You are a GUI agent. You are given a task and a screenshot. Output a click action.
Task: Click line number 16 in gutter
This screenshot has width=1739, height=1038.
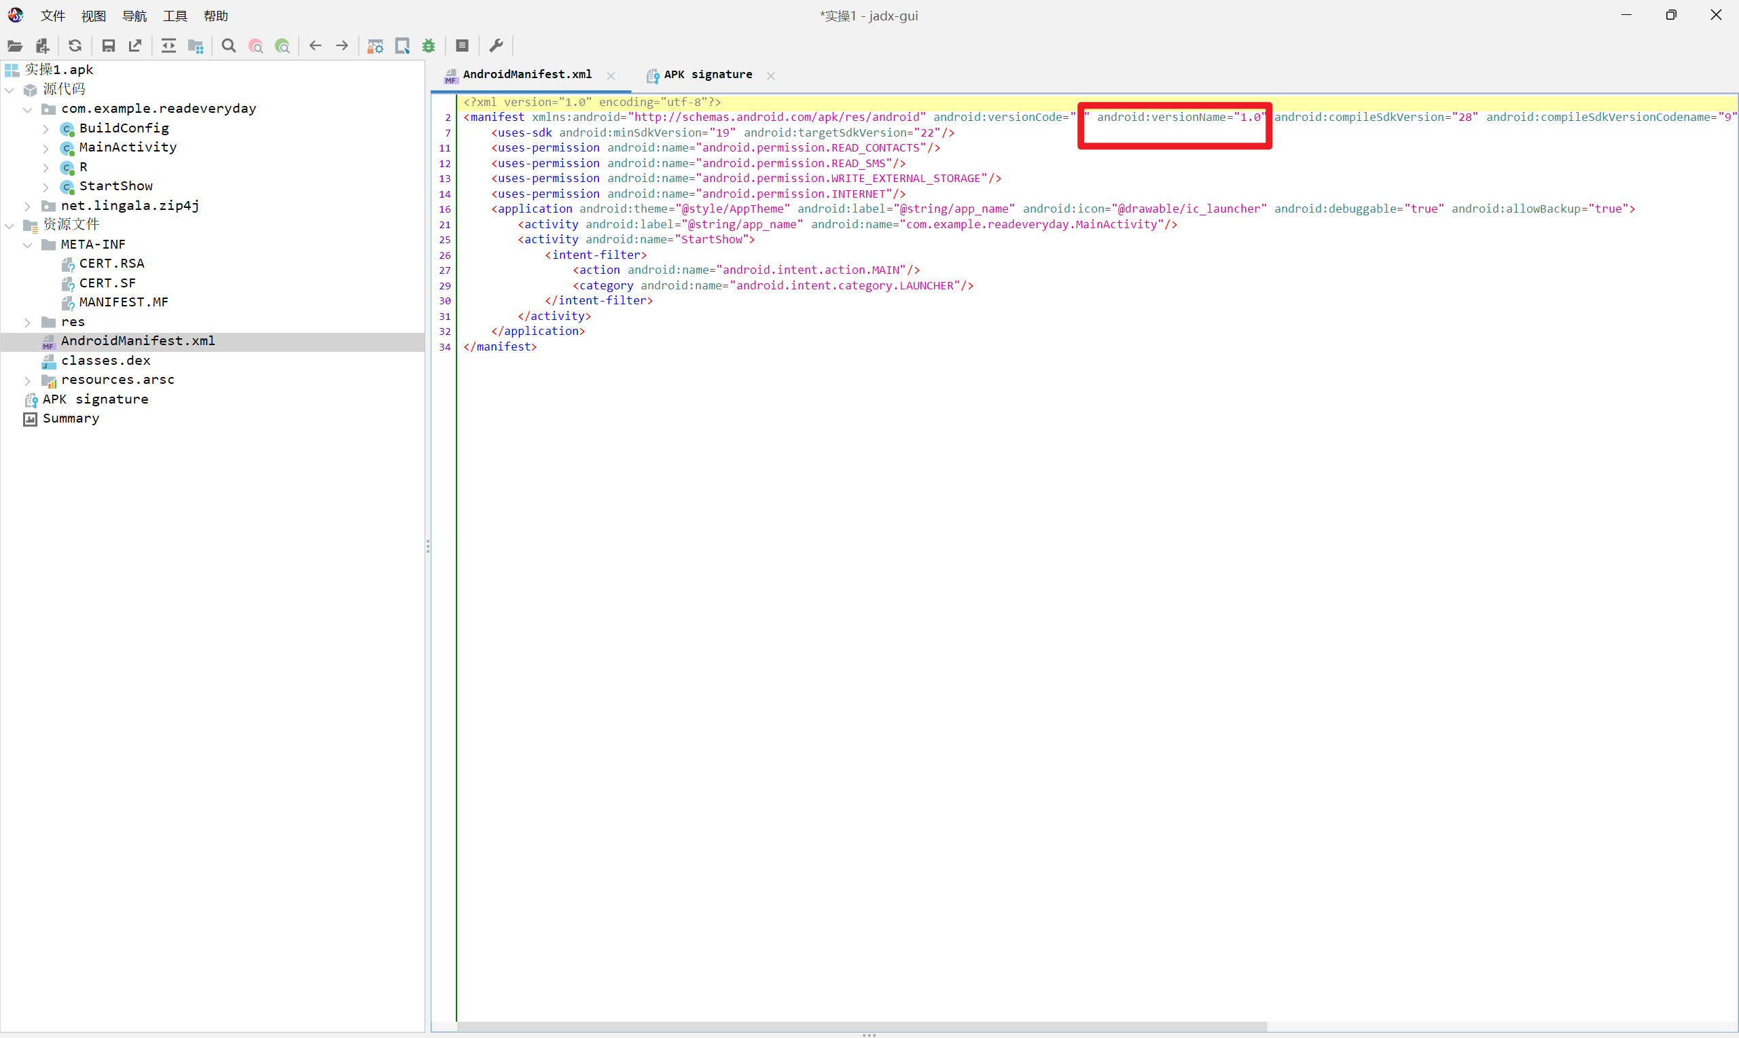click(x=445, y=209)
